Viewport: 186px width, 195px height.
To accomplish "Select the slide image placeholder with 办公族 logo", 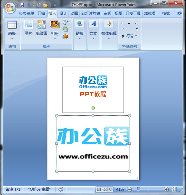I will tap(93, 90).
